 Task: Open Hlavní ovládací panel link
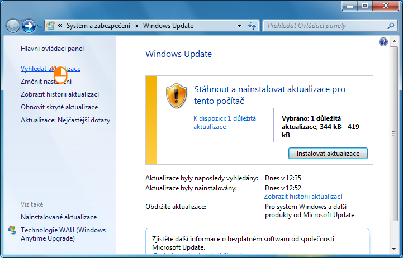(x=52, y=49)
